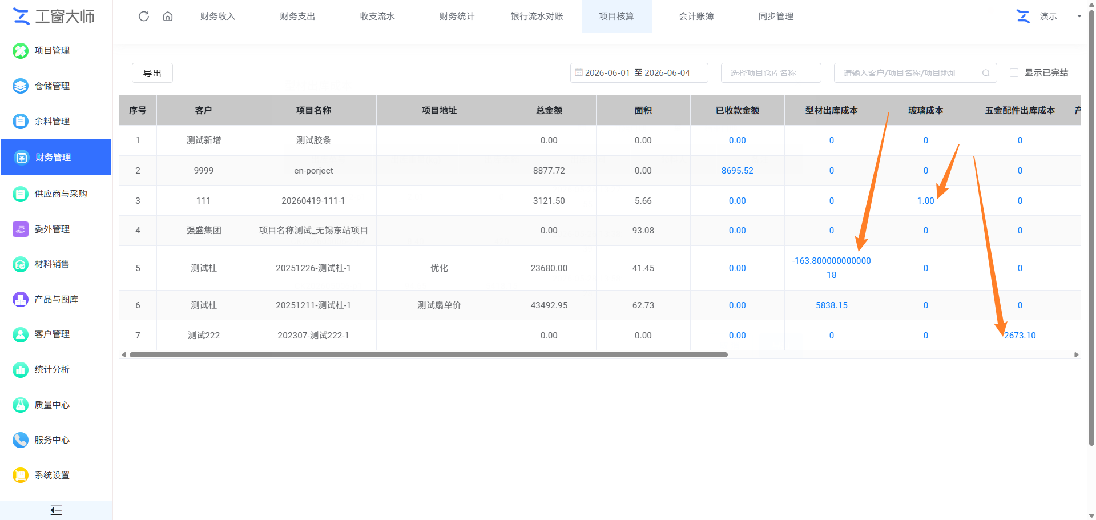The width and height of the screenshot is (1096, 520).
Task: Click the refresh icon in top bar
Action: 144,16
